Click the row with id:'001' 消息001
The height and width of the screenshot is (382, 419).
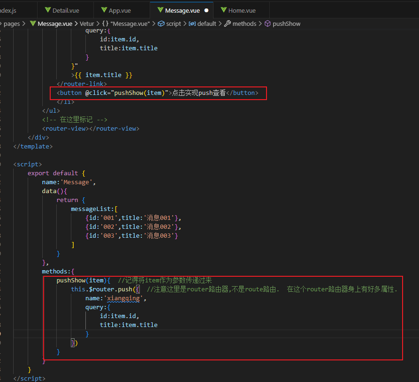(133, 218)
